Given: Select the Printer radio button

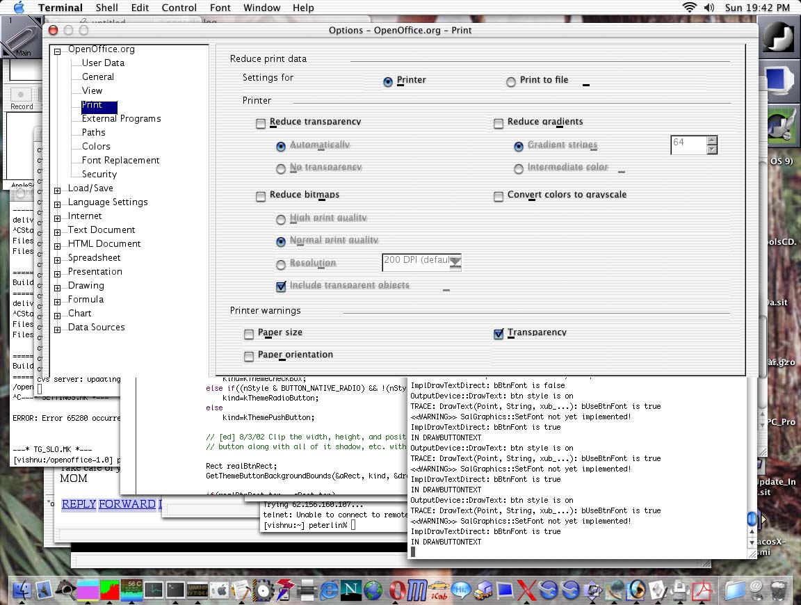Looking at the screenshot, I should pyautogui.click(x=388, y=82).
